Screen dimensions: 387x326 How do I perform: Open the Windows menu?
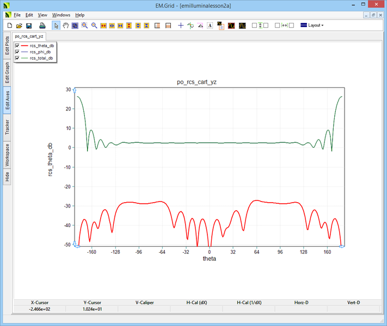62,15
